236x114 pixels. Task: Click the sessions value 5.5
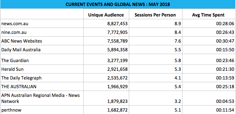pyautogui.click(x=178, y=50)
